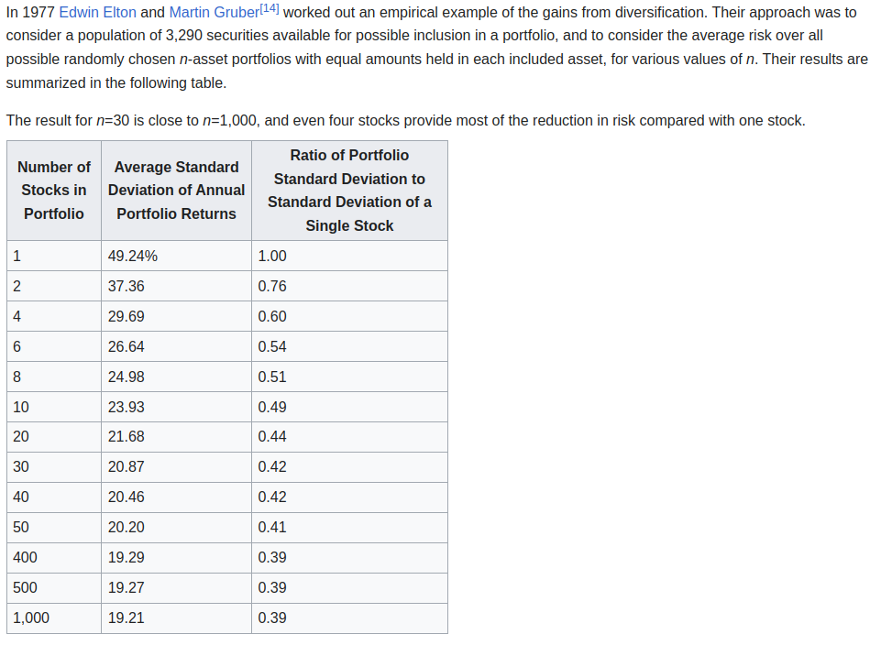
Task: Open the Edwin Elton link
Action: tap(97, 13)
